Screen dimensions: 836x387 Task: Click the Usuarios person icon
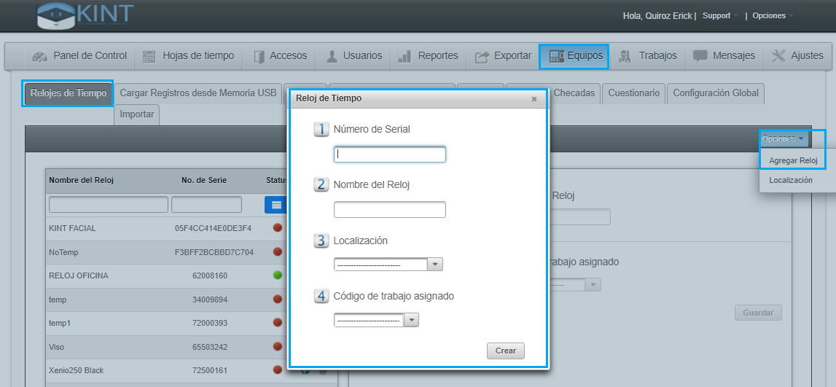(332, 56)
